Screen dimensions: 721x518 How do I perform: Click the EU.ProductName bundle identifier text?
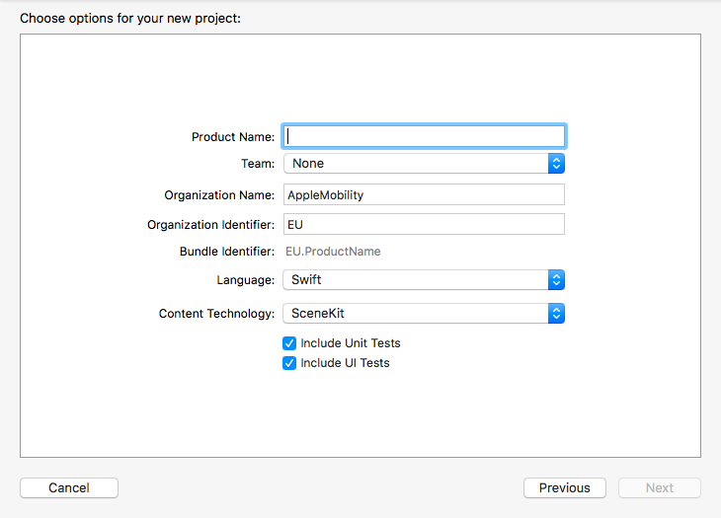(x=333, y=252)
